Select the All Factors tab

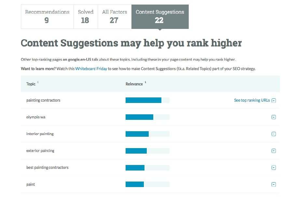pyautogui.click(x=114, y=17)
